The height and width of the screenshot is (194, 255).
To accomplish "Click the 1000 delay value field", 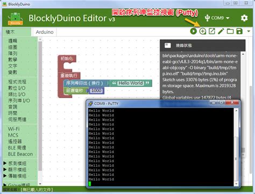I will coord(96,91).
